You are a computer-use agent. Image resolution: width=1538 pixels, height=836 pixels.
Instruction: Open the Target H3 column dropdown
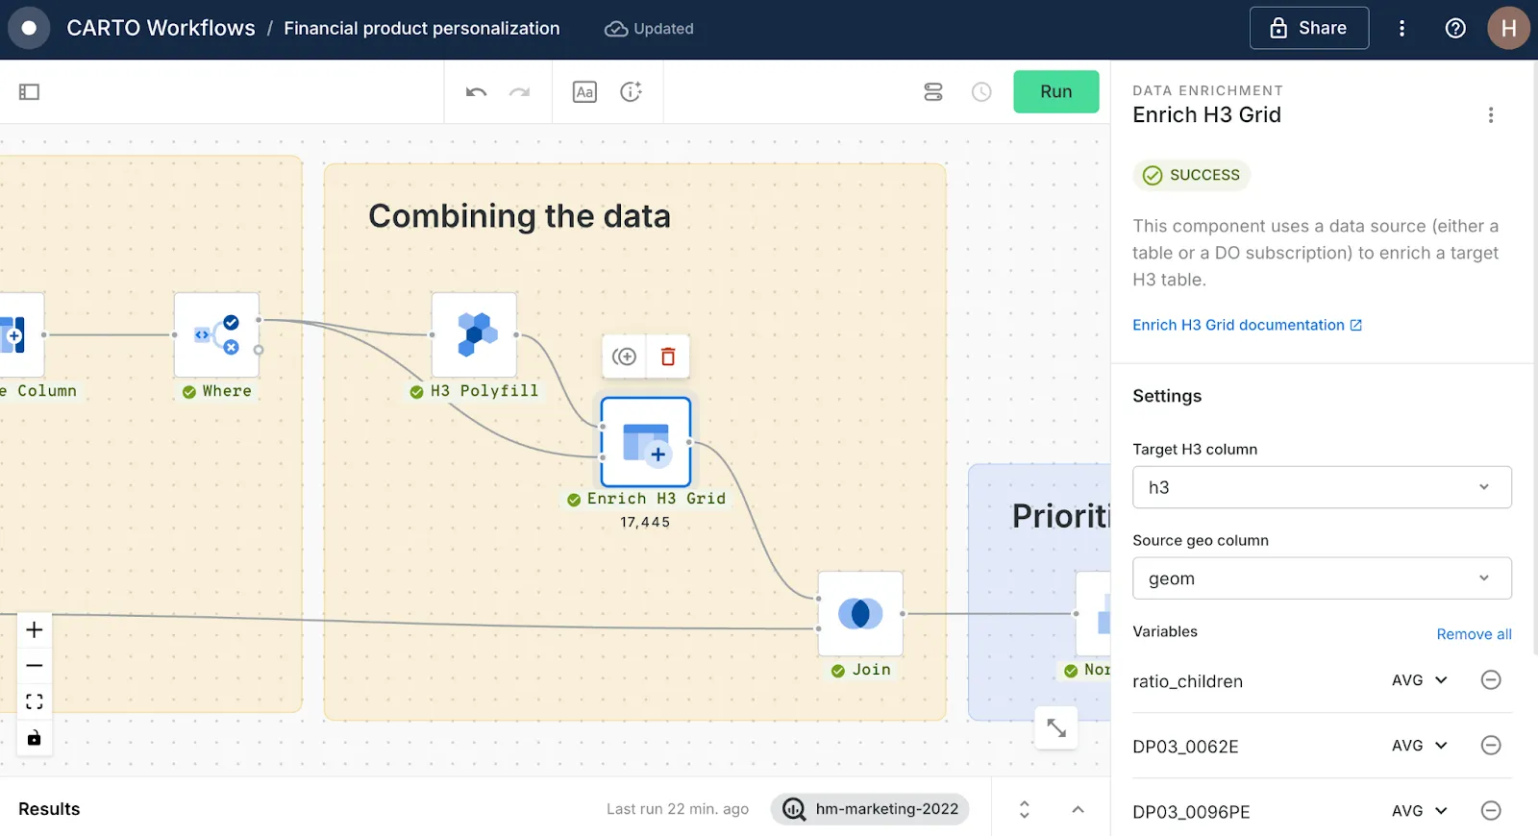(1322, 487)
